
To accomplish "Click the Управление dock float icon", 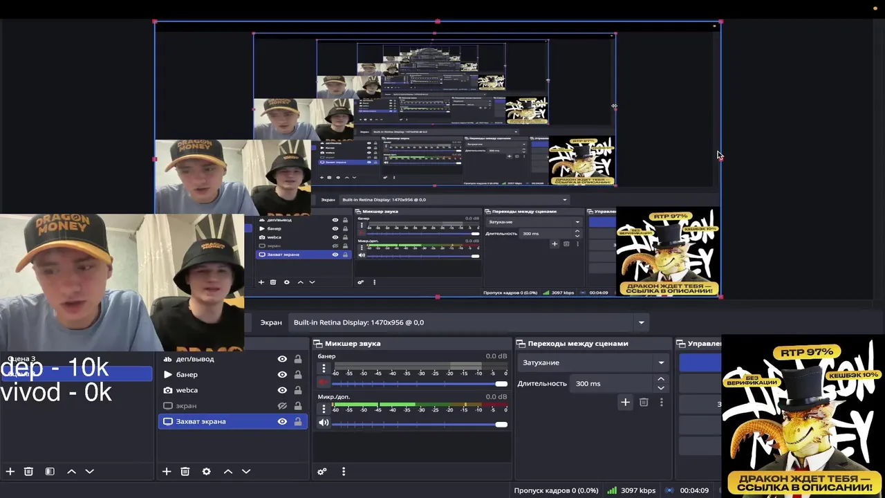I will pos(680,344).
